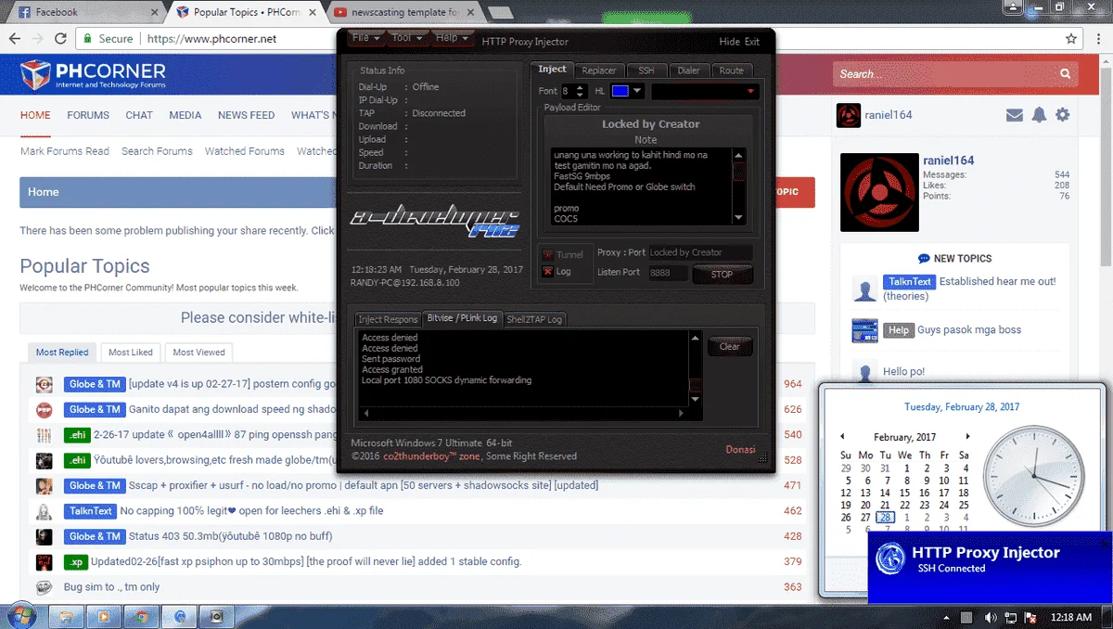The height and width of the screenshot is (629, 1113).
Task: Open CHAT in the PHCorner navigation
Action: pos(139,115)
